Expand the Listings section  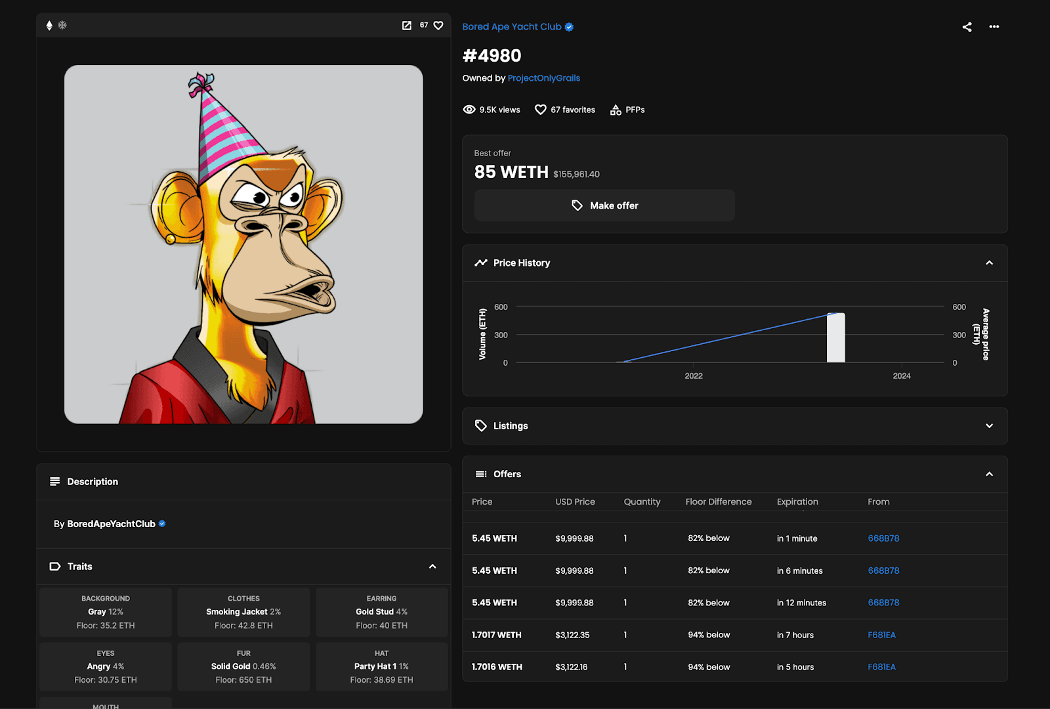[990, 426]
